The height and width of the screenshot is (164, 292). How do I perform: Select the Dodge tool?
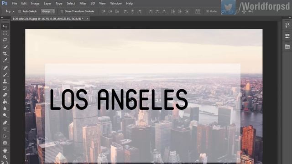tap(5, 115)
